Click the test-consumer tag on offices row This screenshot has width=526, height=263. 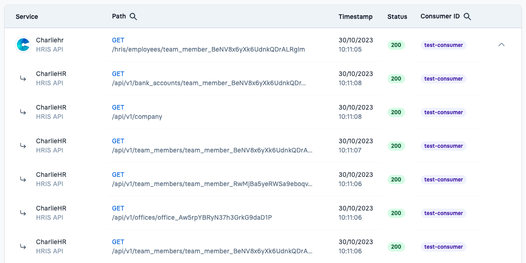click(443, 213)
